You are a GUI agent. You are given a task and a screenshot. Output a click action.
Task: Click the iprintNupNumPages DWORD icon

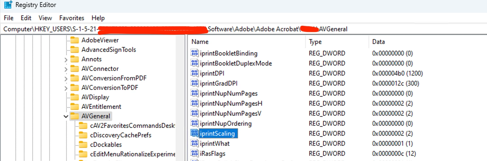[x=195, y=93]
